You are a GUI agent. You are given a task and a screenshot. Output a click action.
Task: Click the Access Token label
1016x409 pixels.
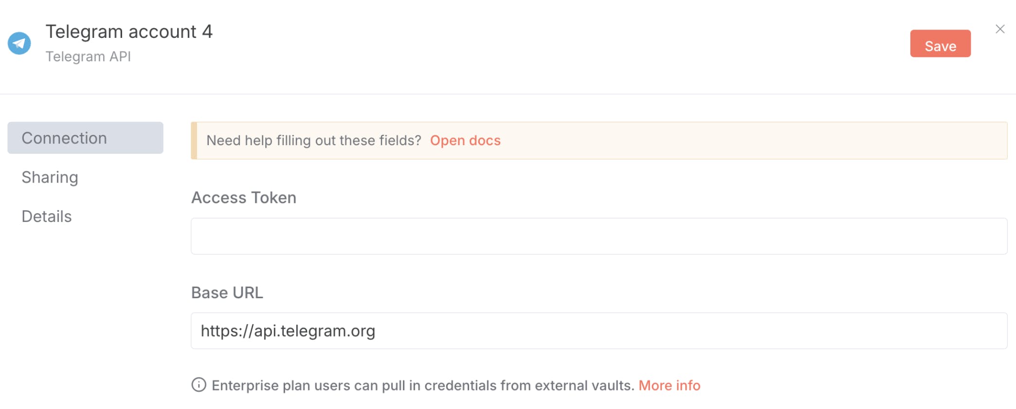tap(244, 198)
